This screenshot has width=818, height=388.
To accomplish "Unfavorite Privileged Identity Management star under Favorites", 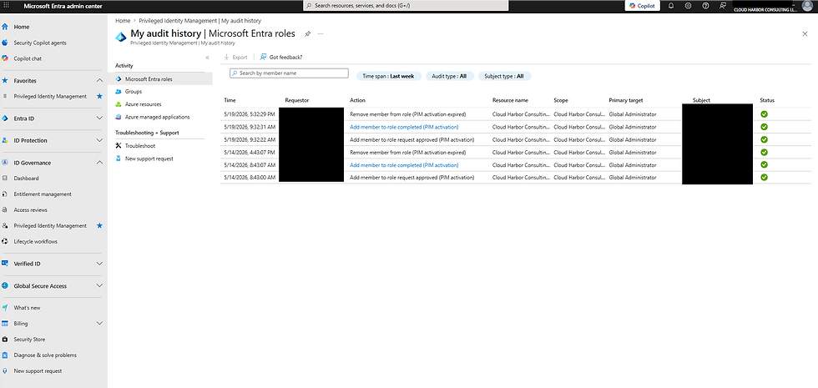I will pos(99,97).
